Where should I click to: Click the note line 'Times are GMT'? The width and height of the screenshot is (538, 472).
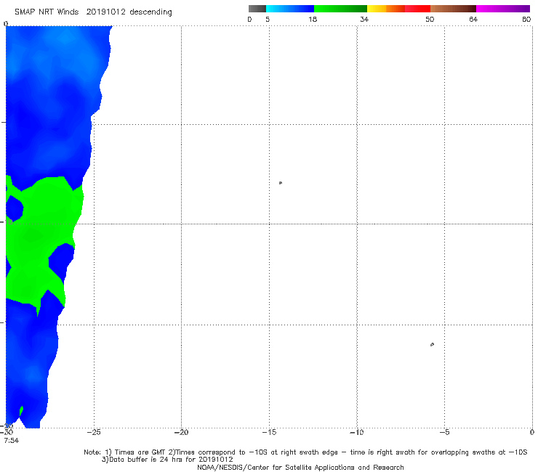pyautogui.click(x=140, y=452)
